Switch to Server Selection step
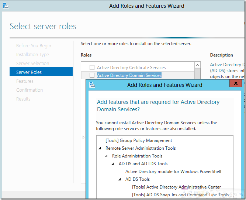The image size is (246, 200). [32, 64]
